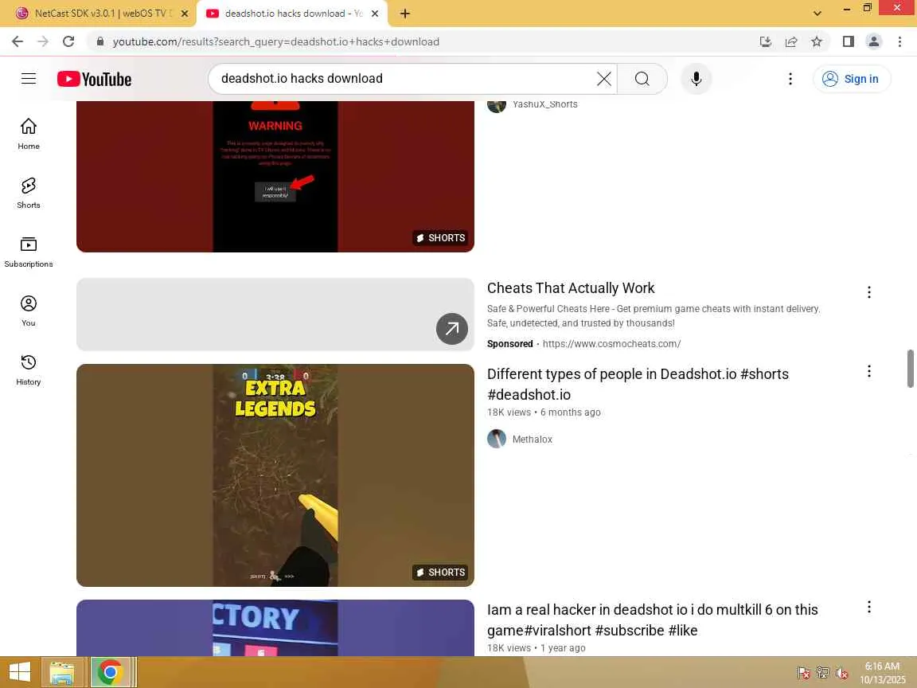
Task: Clear the search query with X
Action: coord(603,78)
